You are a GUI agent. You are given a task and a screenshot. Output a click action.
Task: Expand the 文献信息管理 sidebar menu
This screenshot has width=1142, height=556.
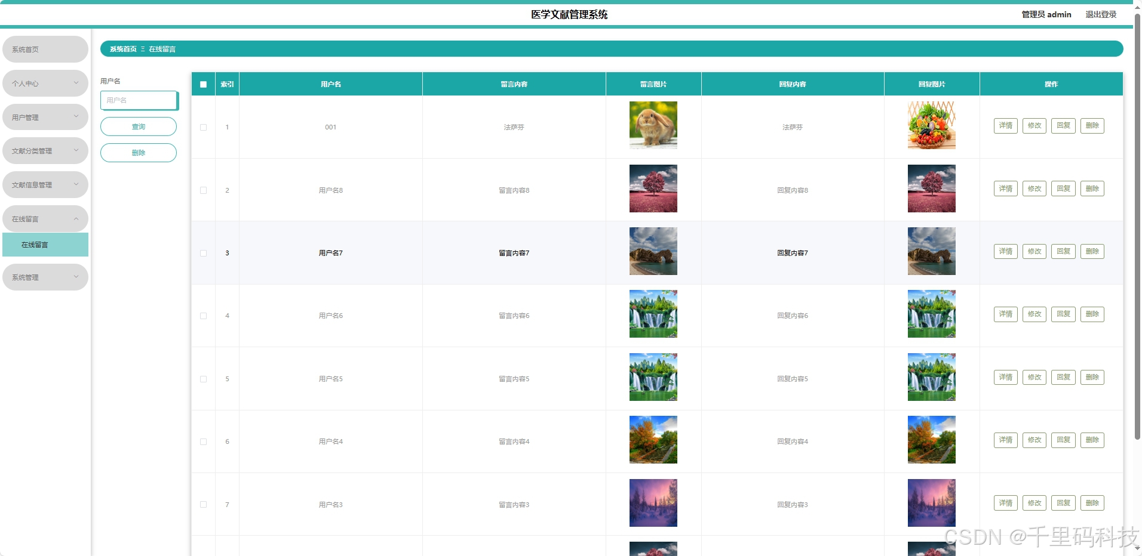[45, 185]
